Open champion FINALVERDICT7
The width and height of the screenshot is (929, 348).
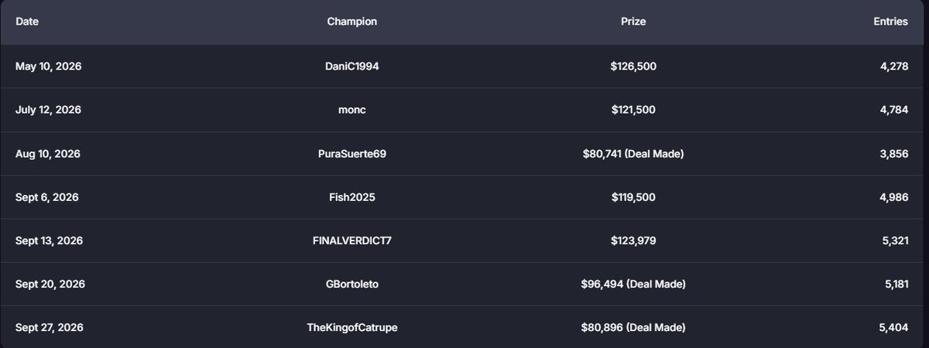[352, 241]
